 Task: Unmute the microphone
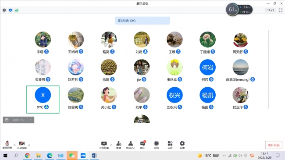pos(7,145)
